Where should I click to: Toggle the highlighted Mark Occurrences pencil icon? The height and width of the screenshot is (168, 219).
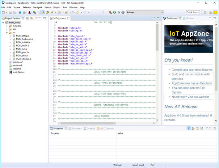point(42,12)
